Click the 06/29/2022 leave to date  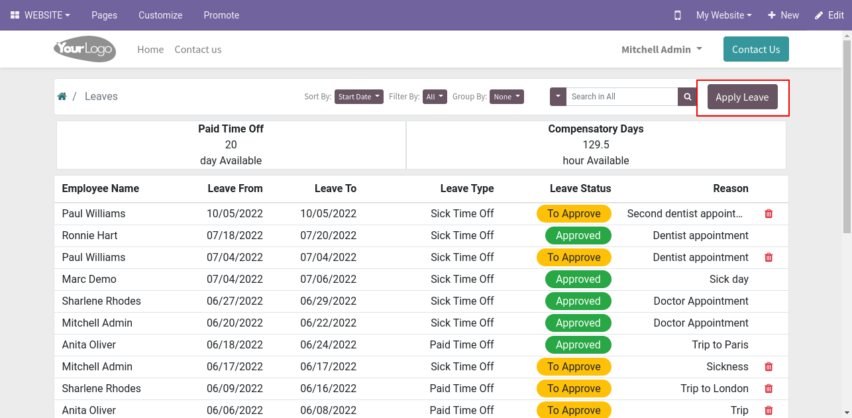tap(328, 301)
